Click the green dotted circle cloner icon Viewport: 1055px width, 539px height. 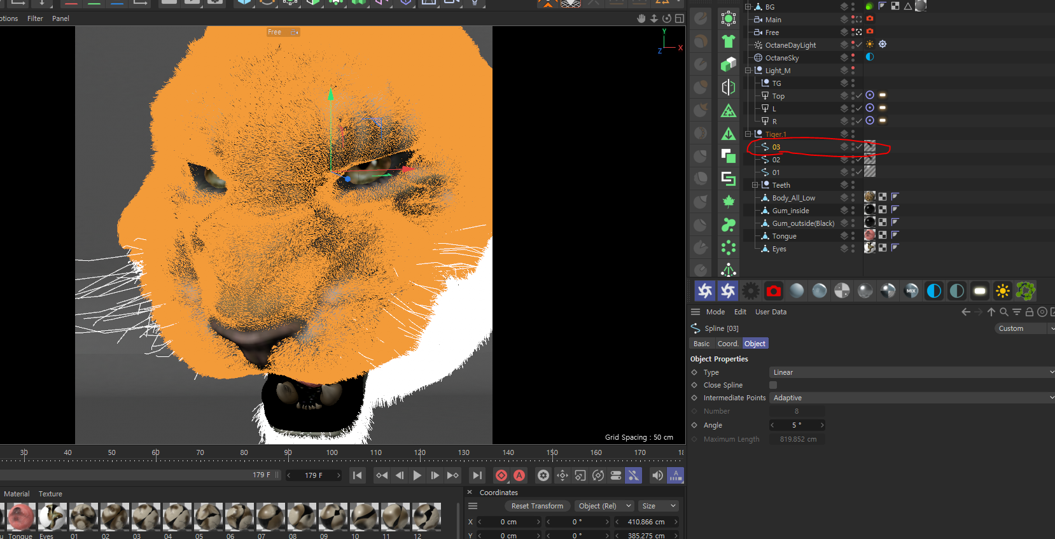pos(729,248)
